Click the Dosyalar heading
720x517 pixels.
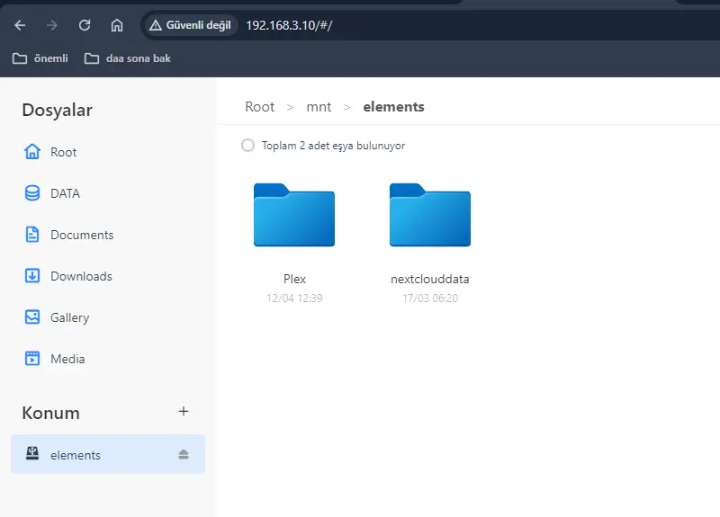point(58,110)
